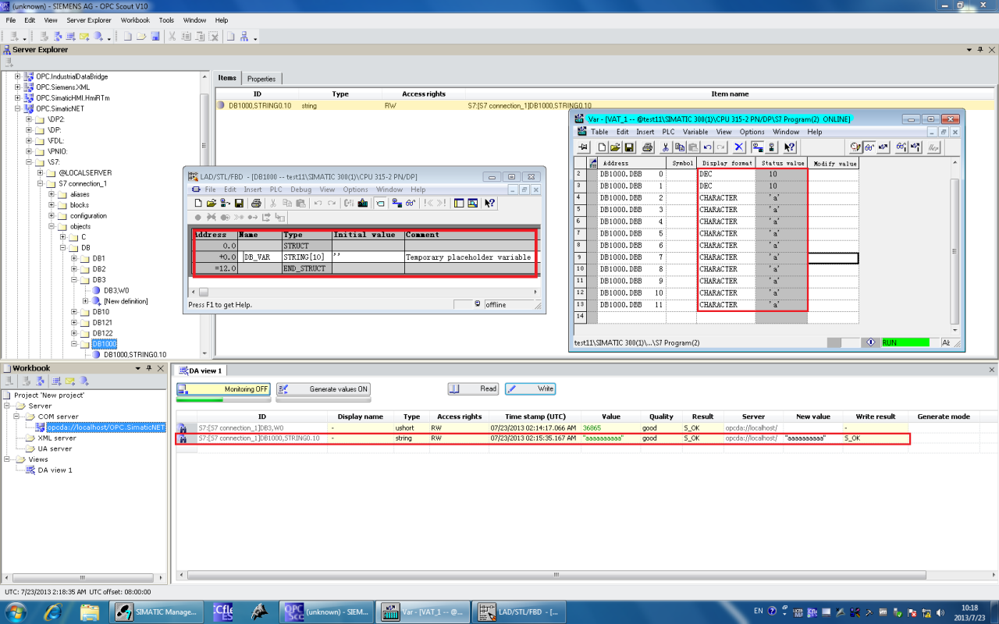Click Open folder icon in OPC Scout toolbar

(141, 37)
